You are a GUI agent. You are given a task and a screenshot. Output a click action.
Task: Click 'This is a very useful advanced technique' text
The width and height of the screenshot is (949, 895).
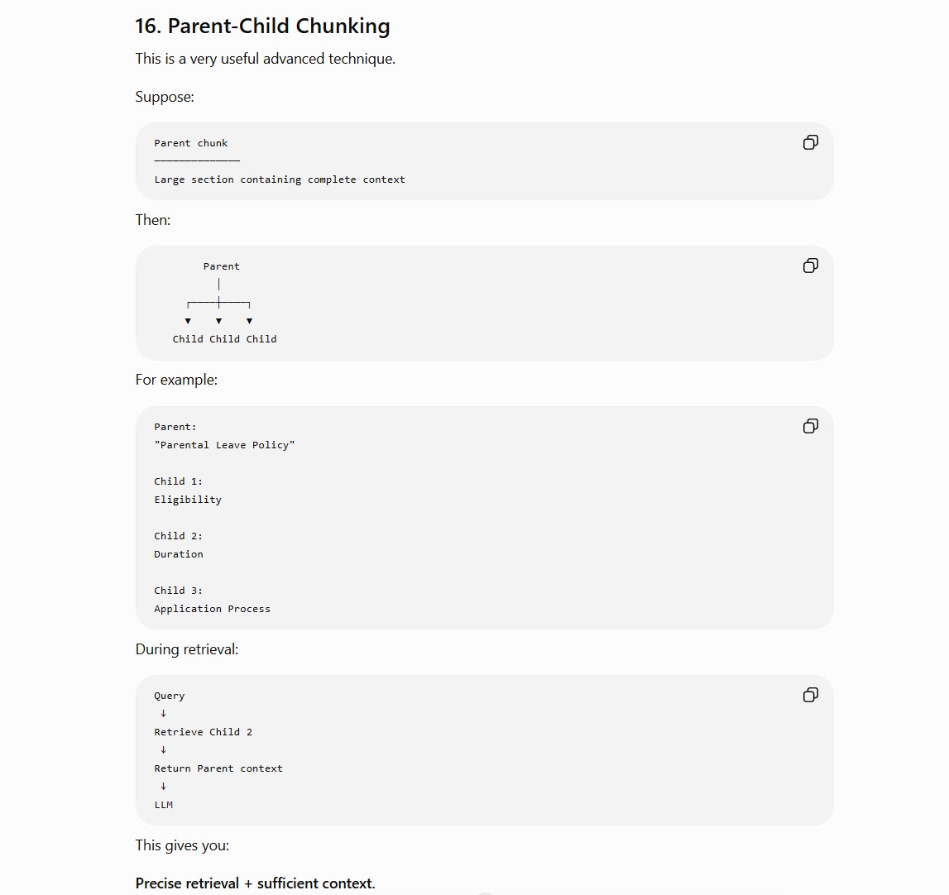[265, 59]
